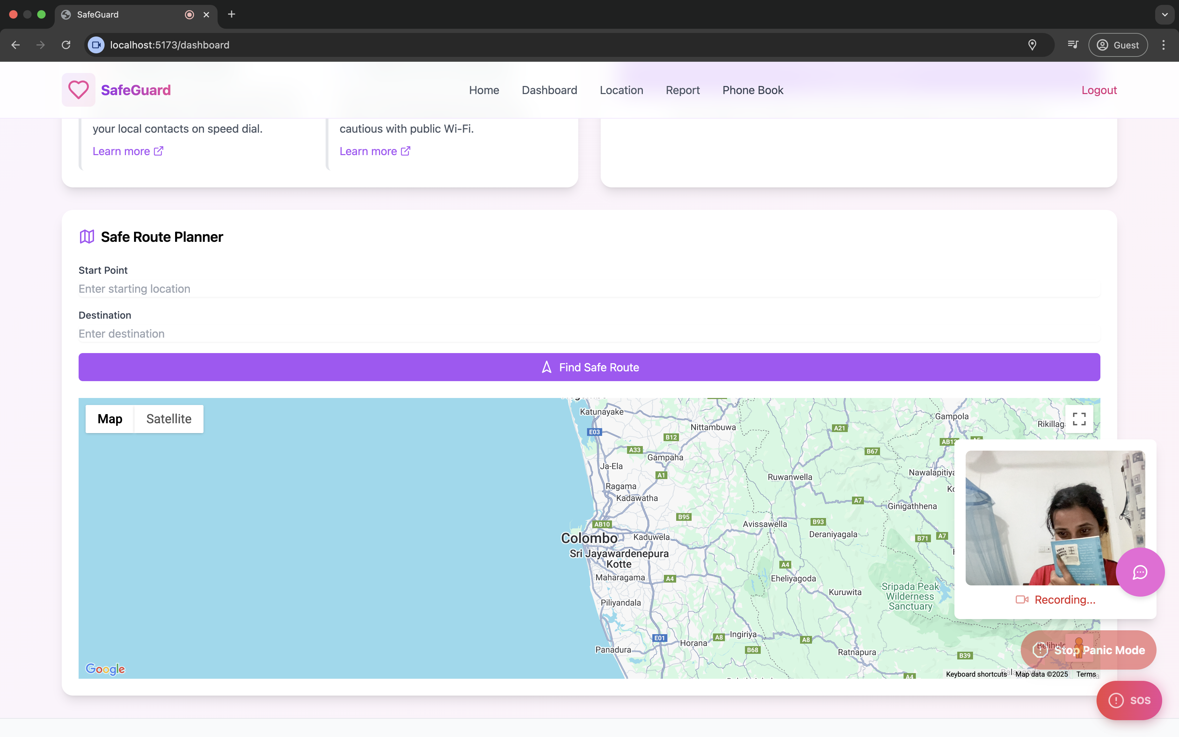Select the Map view option
The image size is (1179, 737).
(x=109, y=418)
